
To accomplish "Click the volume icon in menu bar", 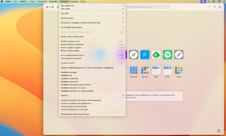I will [214, 1].
